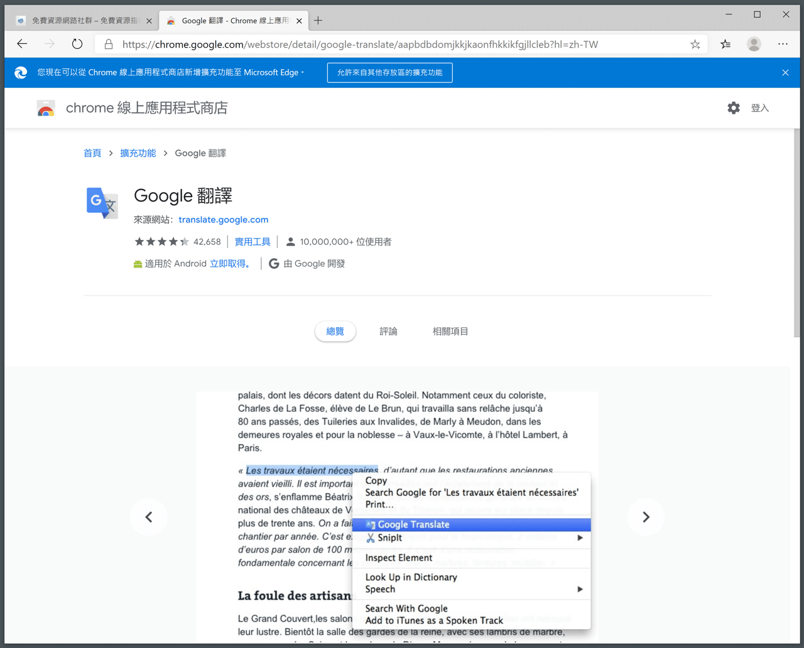Dismiss the blue Edge notification bar

785,73
